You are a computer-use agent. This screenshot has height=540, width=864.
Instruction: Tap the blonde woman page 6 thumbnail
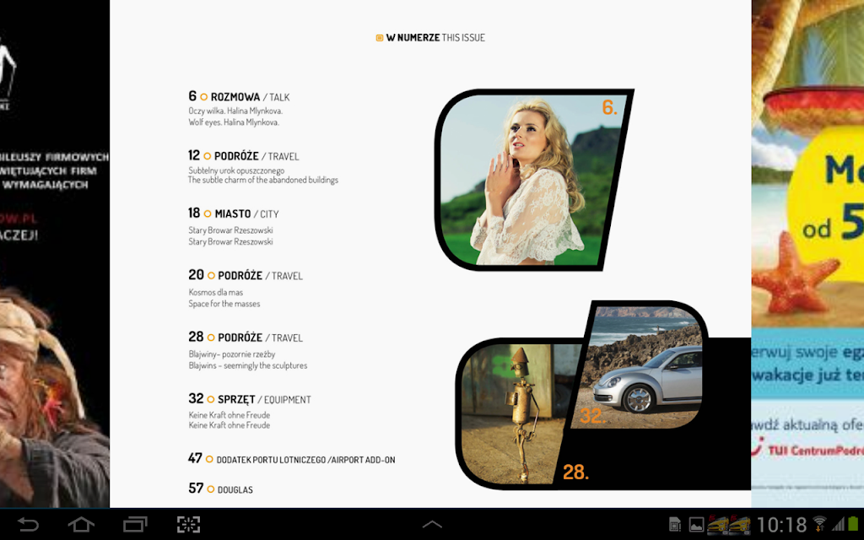(x=533, y=180)
